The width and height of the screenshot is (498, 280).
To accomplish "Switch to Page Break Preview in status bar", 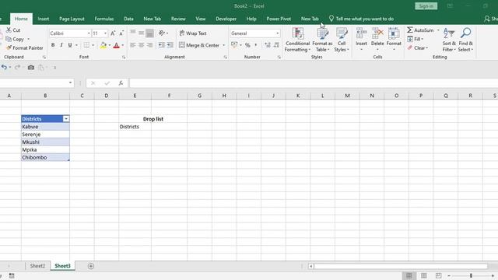I will pyautogui.click(x=438, y=275).
